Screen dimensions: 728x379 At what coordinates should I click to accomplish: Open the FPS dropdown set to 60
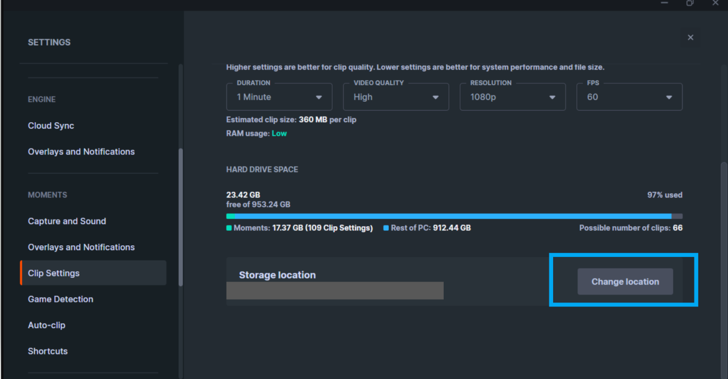tap(629, 97)
